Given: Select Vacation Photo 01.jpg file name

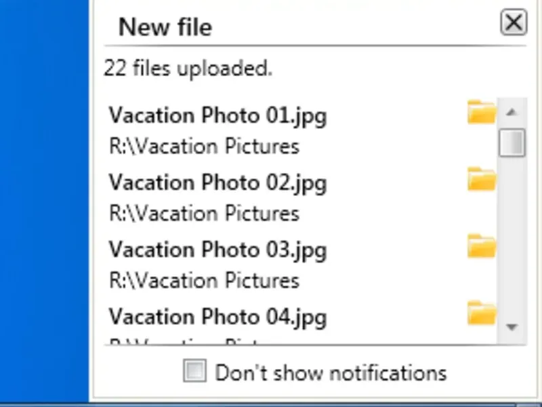Looking at the screenshot, I should [217, 116].
